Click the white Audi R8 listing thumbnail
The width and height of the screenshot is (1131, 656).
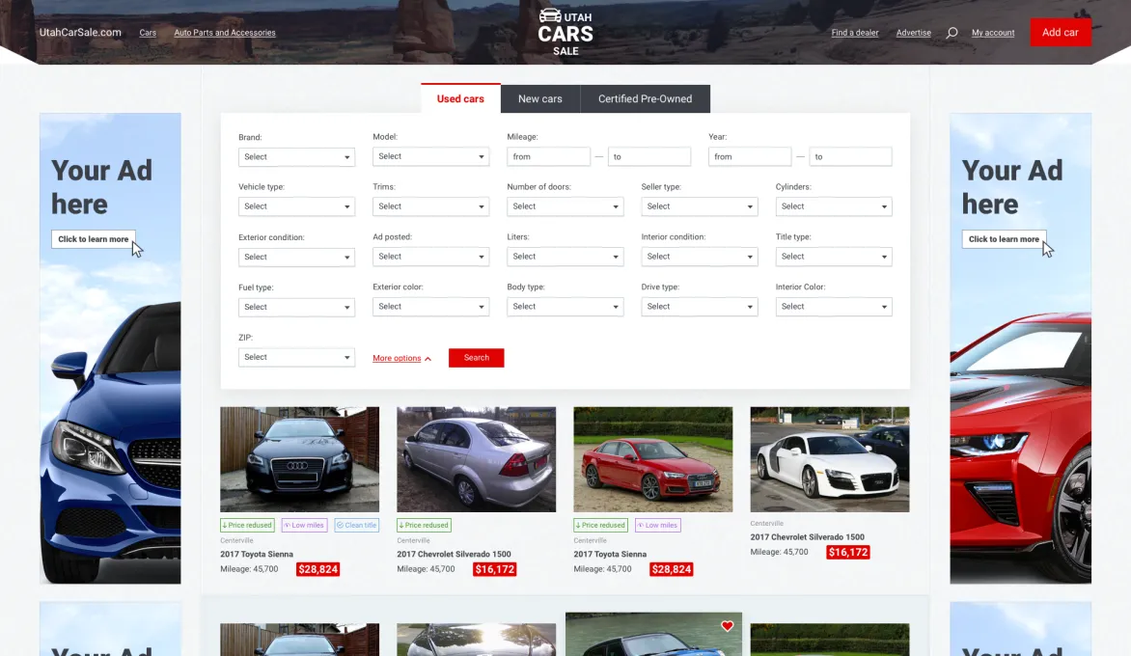click(830, 459)
